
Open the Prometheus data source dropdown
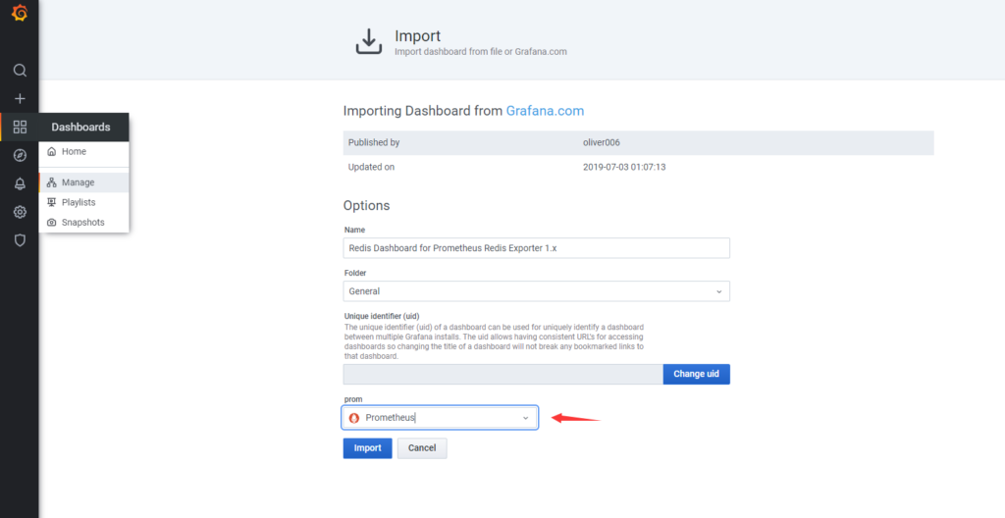coord(440,418)
